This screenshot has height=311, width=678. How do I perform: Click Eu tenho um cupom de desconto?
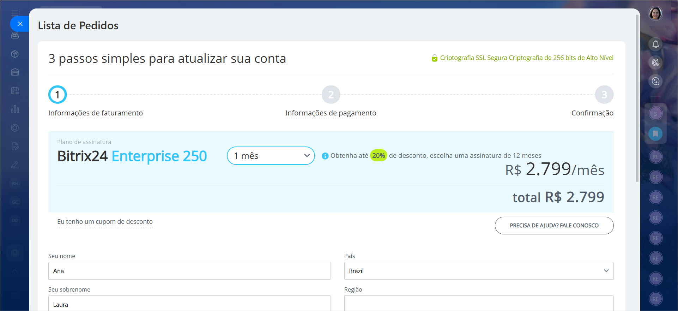(105, 222)
